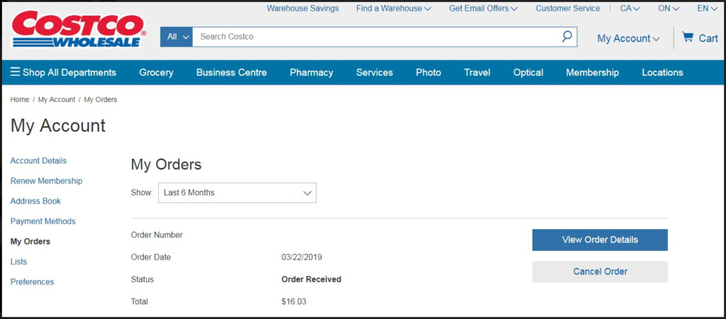
Task: Open the Shop All Departments hamburger menu
Action: [63, 72]
